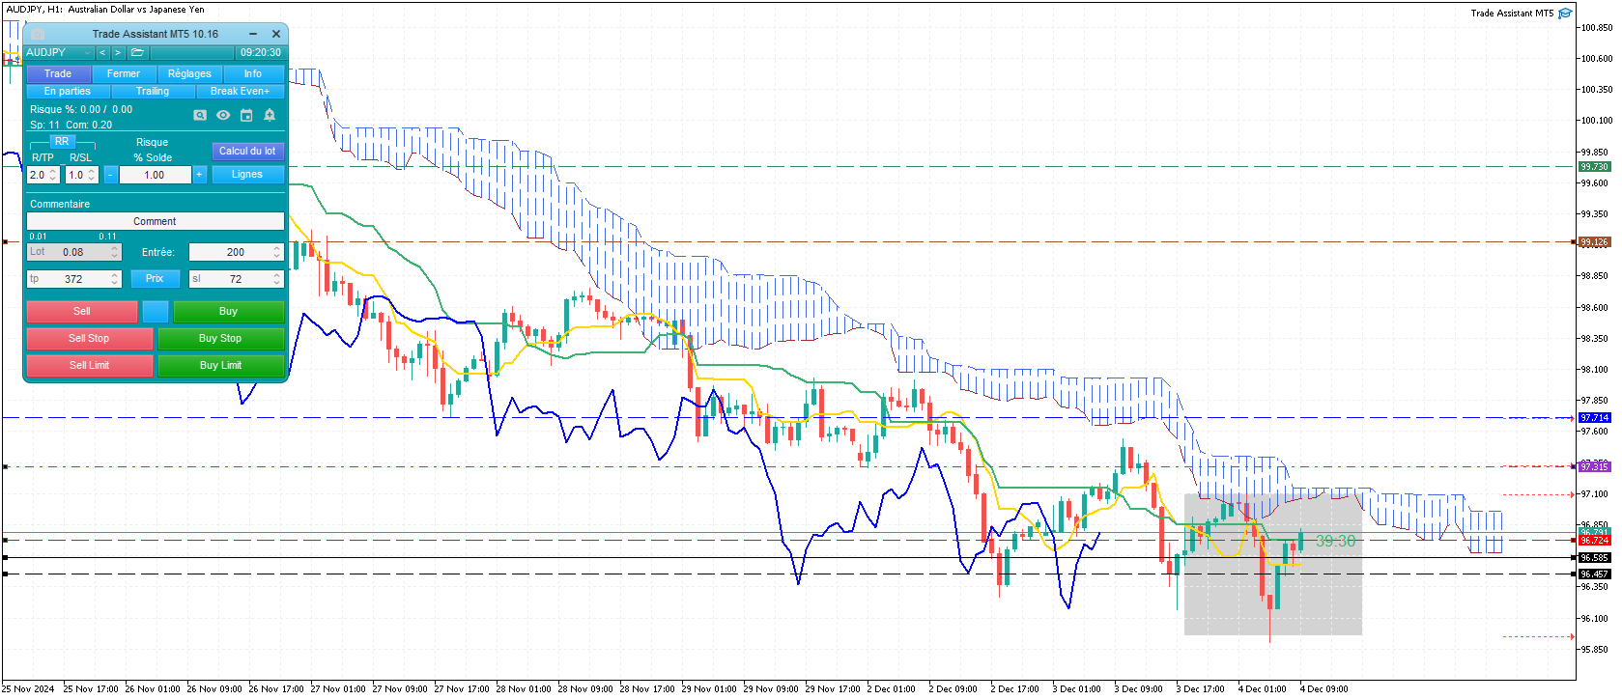This screenshot has width=1622, height=700.
Task: Adjust the Entrée value stepper
Action: tap(276, 252)
